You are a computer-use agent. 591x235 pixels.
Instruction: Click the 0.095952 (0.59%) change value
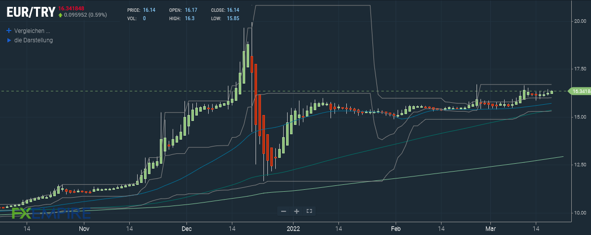click(x=85, y=15)
